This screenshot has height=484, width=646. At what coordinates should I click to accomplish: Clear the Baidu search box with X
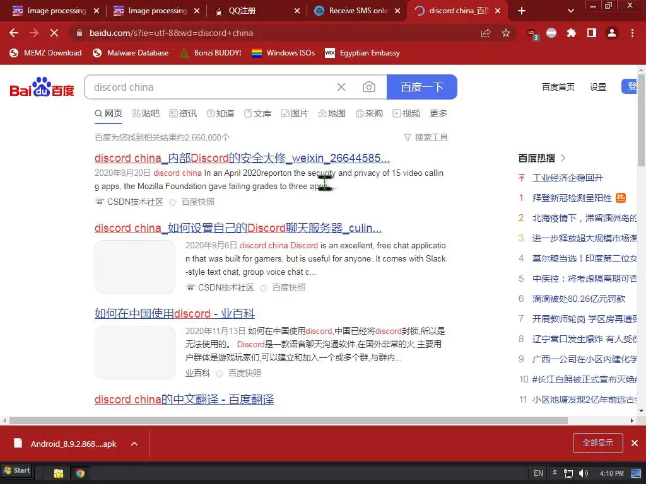click(341, 87)
